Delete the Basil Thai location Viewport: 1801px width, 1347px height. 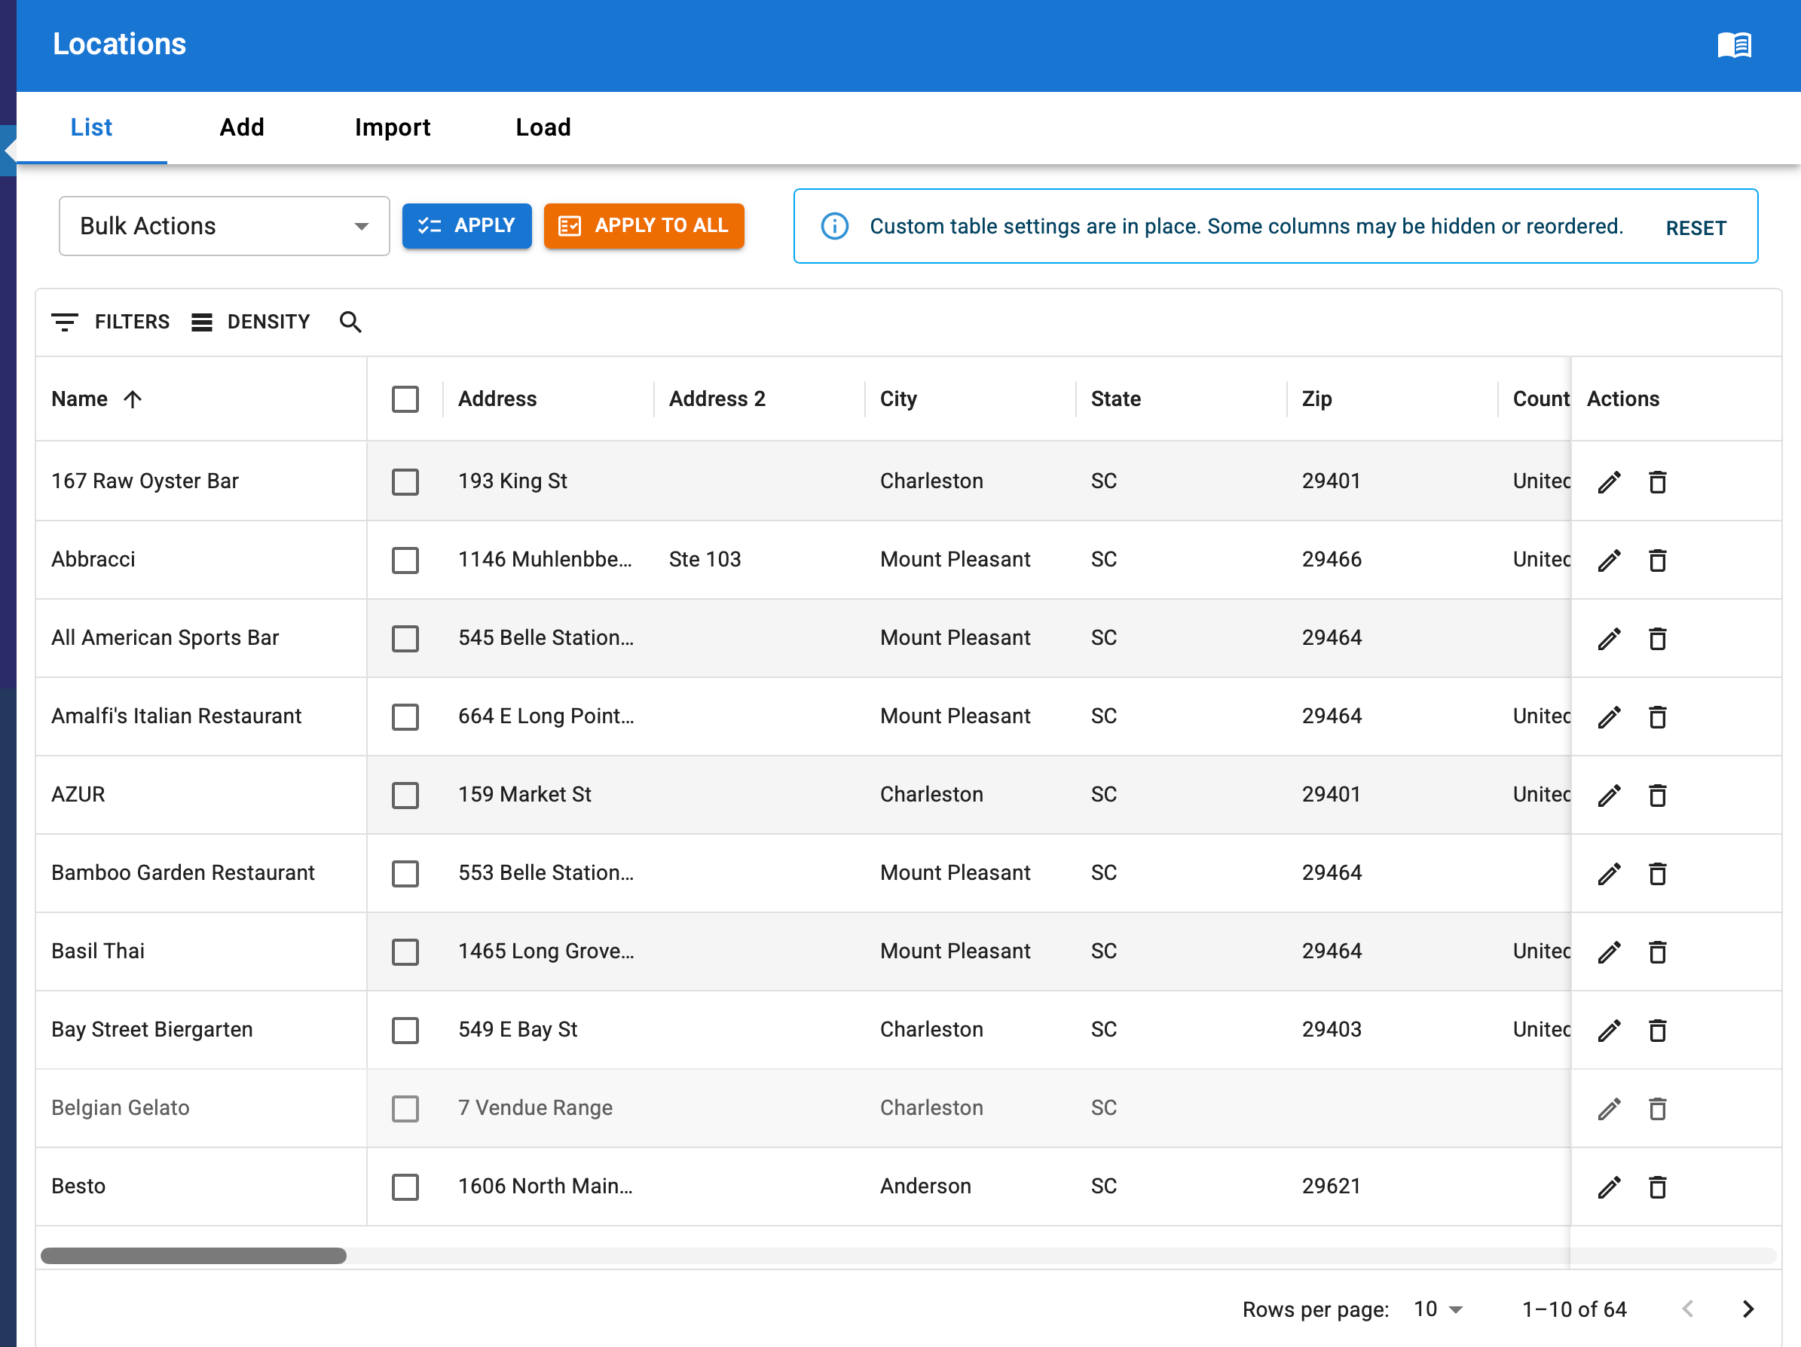pyautogui.click(x=1657, y=951)
